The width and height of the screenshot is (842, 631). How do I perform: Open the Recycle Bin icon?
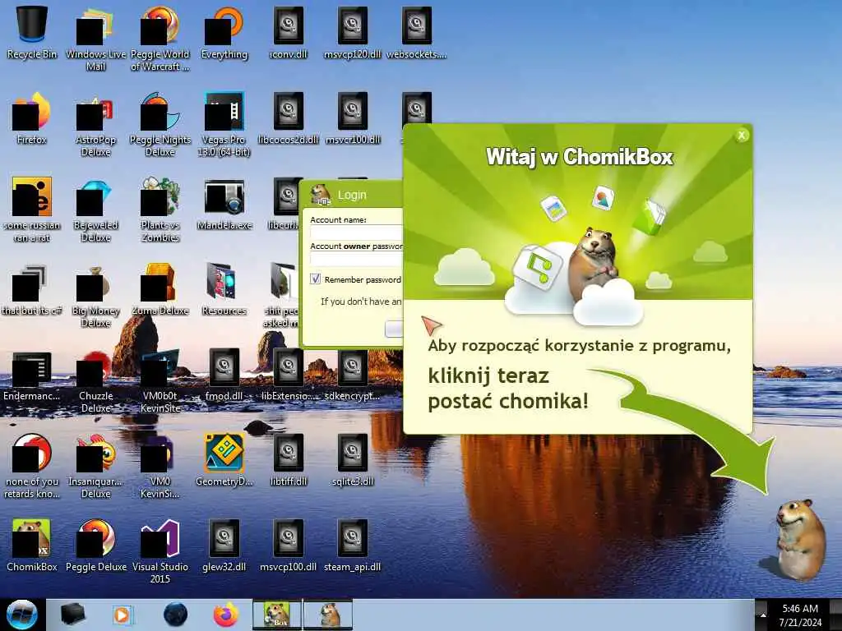click(x=32, y=32)
